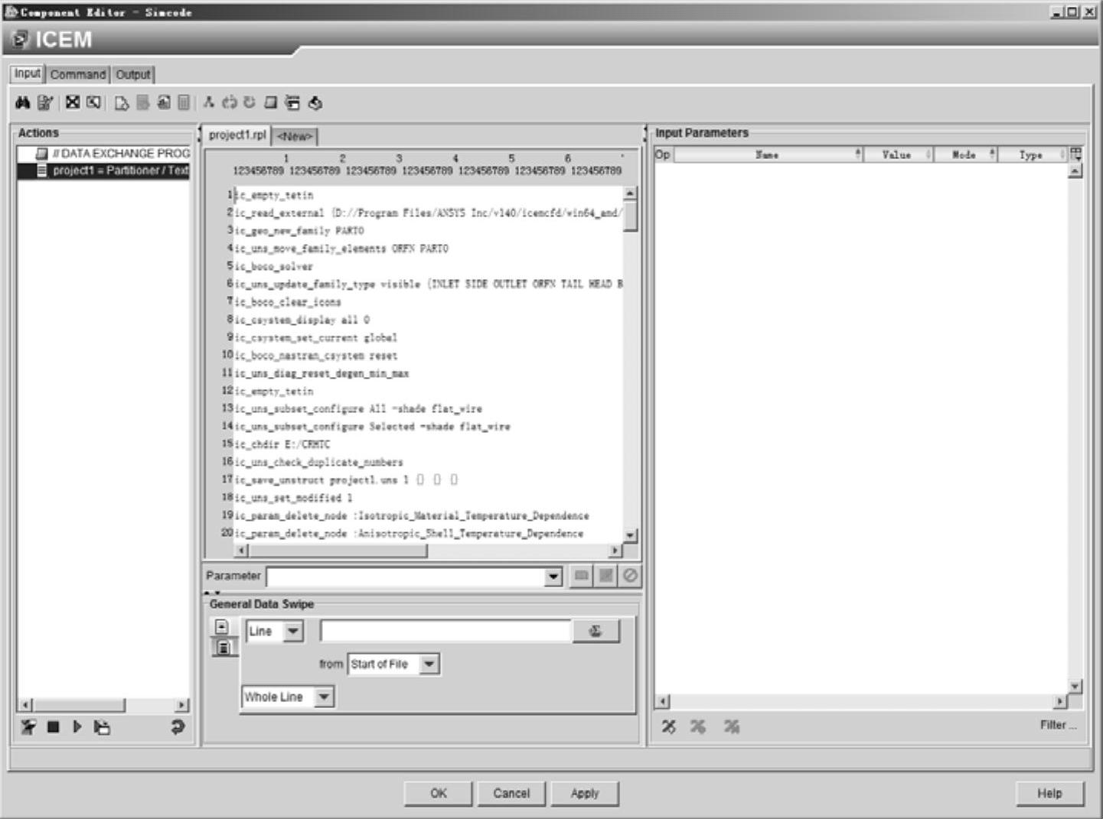
Task: Open the Parameter combo box dropdown
Action: tap(553, 577)
